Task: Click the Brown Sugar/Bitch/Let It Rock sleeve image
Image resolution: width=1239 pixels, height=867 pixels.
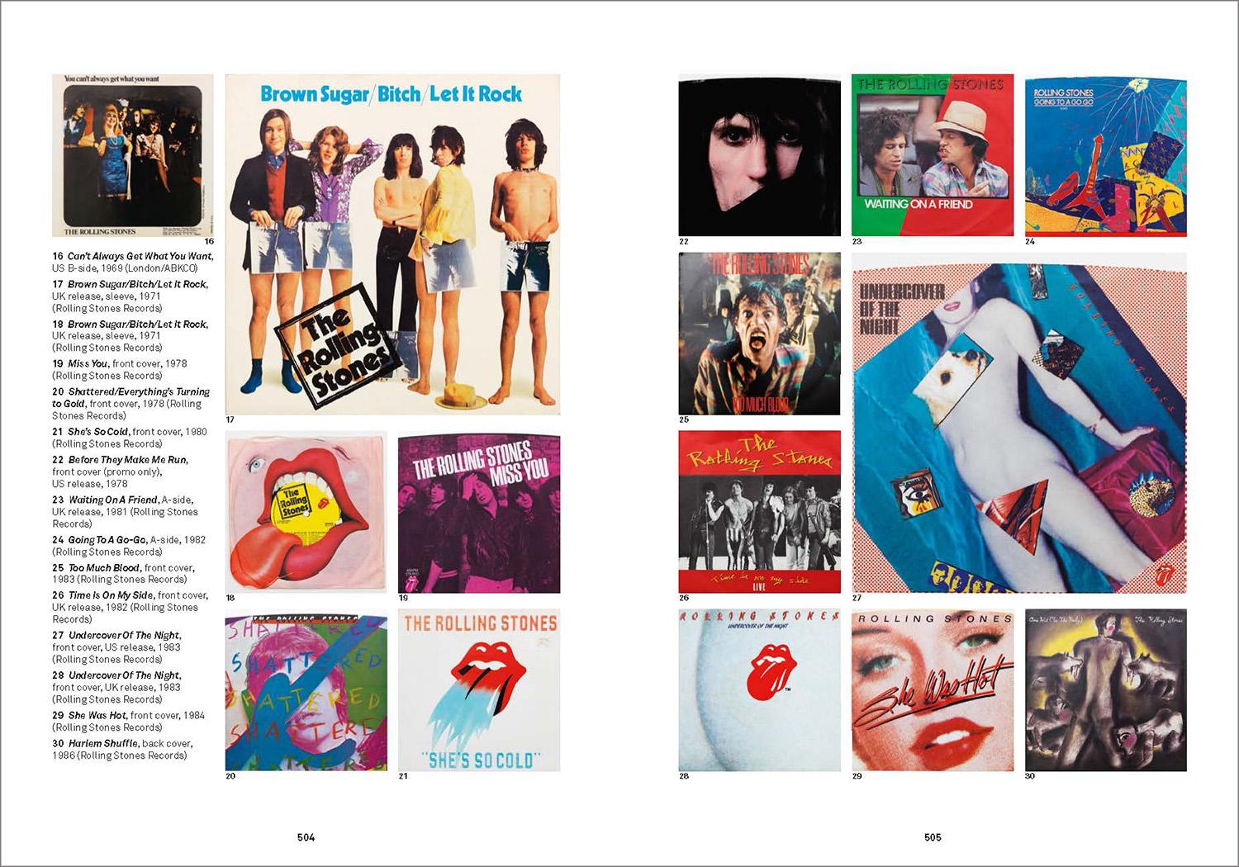Action: (392, 244)
